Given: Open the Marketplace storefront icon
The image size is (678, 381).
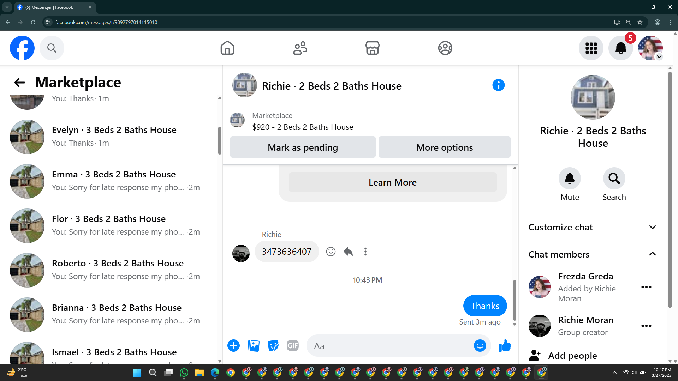Looking at the screenshot, I should click(373, 48).
